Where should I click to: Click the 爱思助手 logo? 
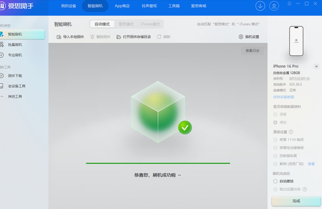pos(17,6)
